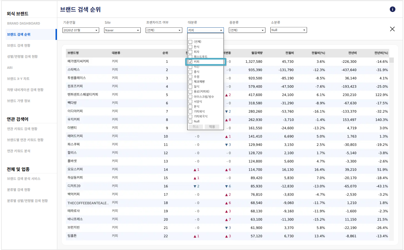This screenshot has width=404, height=250.
Task: Enable the 기타외국식 checkbox
Action: 190,117
